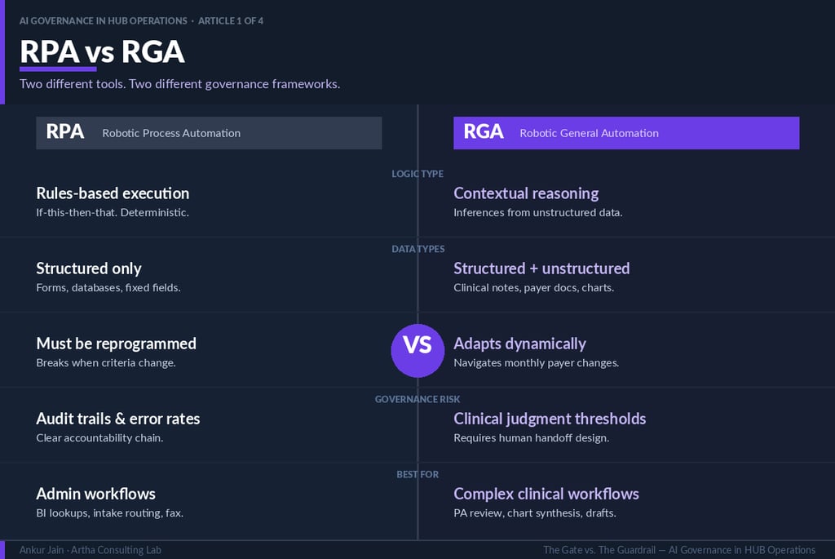Select the purple RGA Robotic General Automation header
Viewport: 835px width, 559px height.
pyautogui.click(x=626, y=133)
